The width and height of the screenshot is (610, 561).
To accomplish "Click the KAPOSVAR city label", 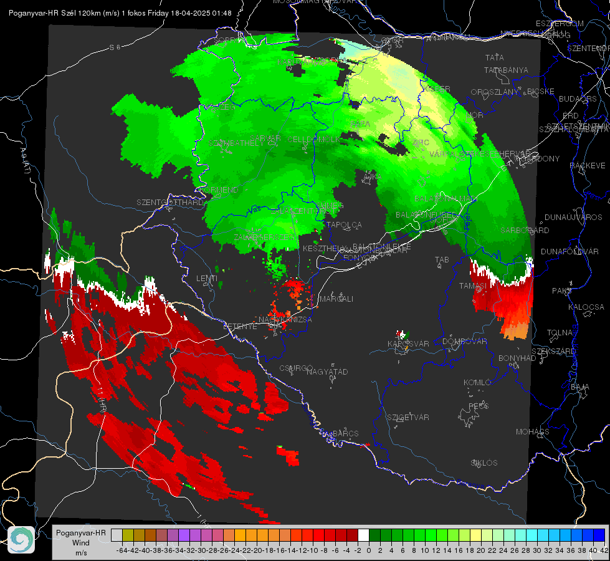I will click(408, 343).
